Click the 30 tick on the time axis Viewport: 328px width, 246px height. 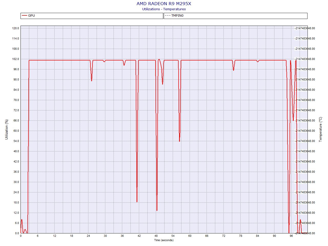pyautogui.click(x=105, y=236)
